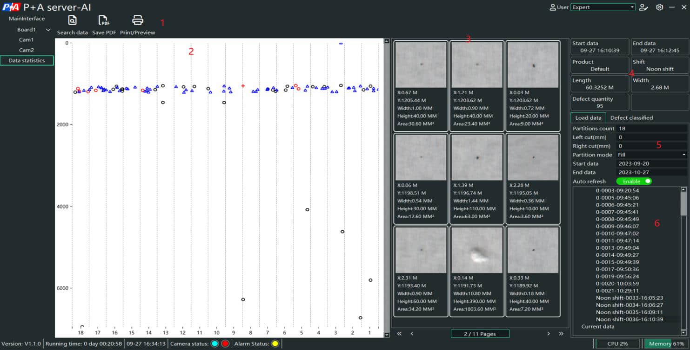Viewport: 690px width, 350px height.
Task: Jump to the first defect page
Action: point(399,334)
